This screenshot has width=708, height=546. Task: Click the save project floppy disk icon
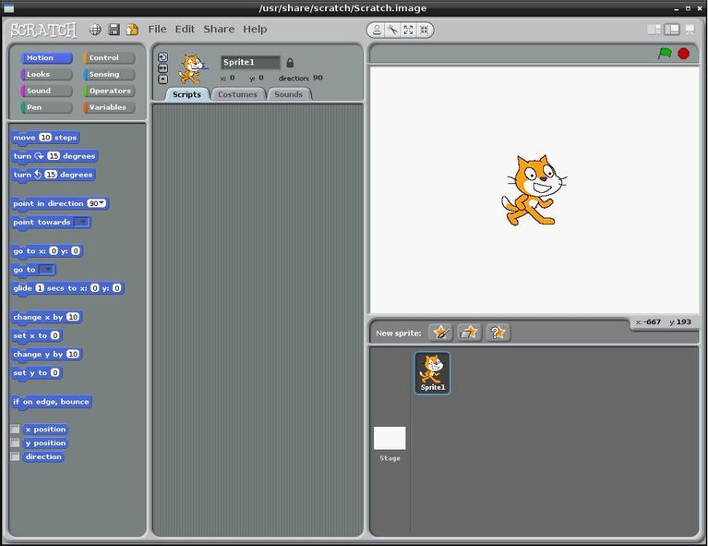pyautogui.click(x=114, y=30)
